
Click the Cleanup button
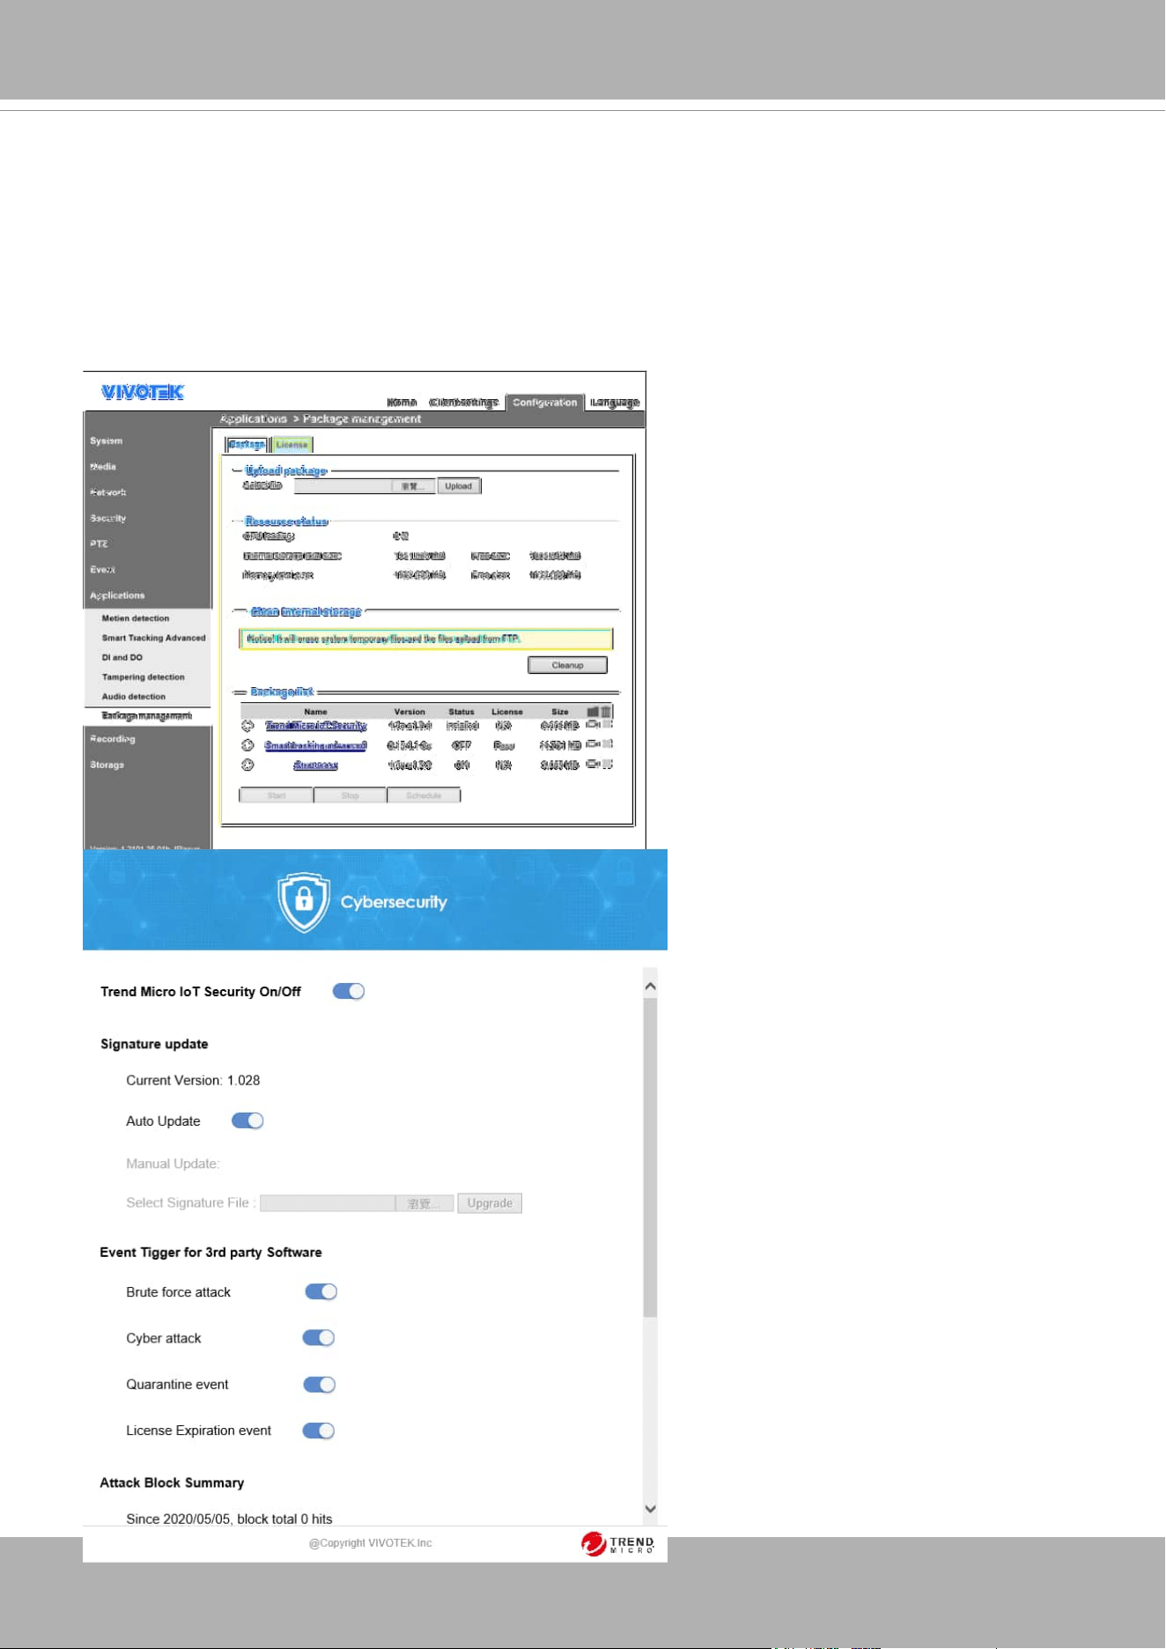tap(567, 665)
